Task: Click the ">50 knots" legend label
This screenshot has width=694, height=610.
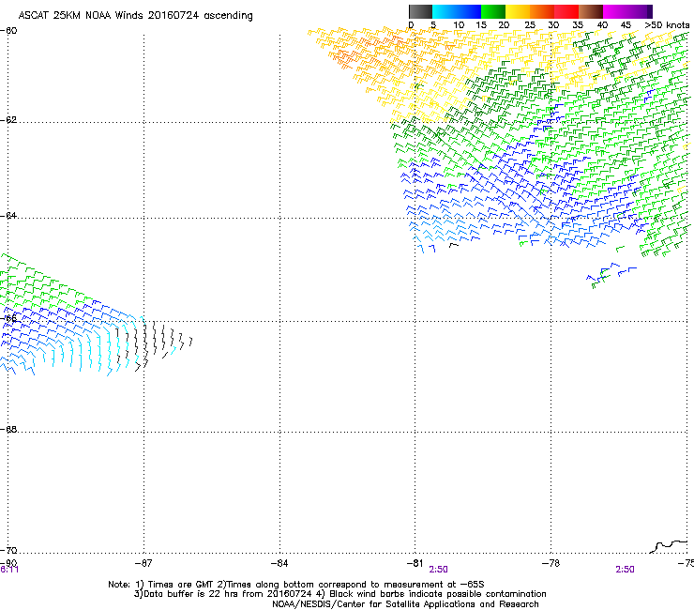Action: point(667,25)
